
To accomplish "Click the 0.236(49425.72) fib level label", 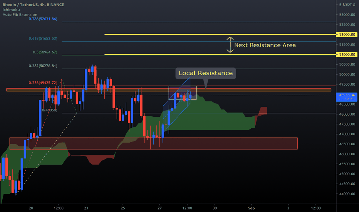I will point(43,82).
